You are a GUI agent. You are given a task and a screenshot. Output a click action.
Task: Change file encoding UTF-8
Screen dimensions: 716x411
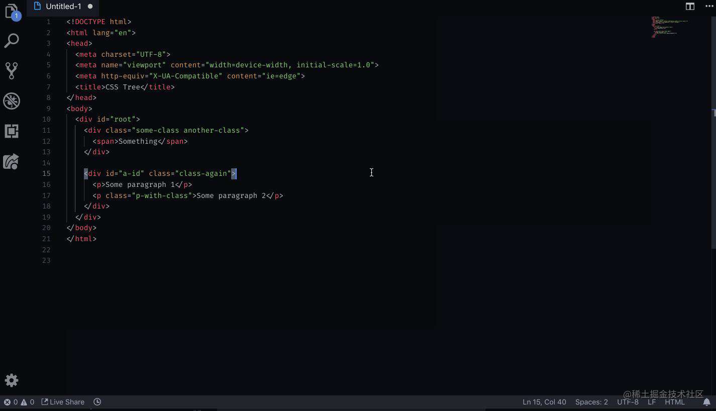point(628,402)
